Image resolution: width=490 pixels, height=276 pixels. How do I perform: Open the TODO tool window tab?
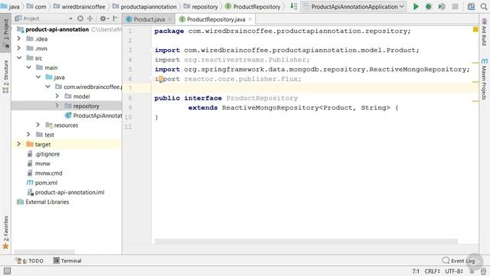[29, 261]
